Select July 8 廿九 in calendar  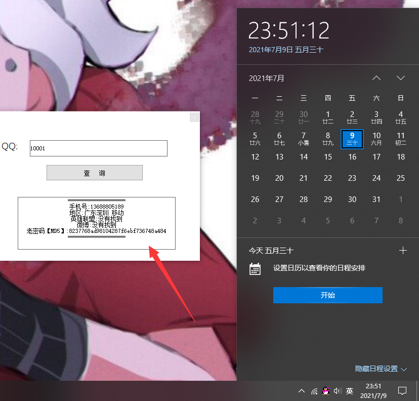coord(328,139)
